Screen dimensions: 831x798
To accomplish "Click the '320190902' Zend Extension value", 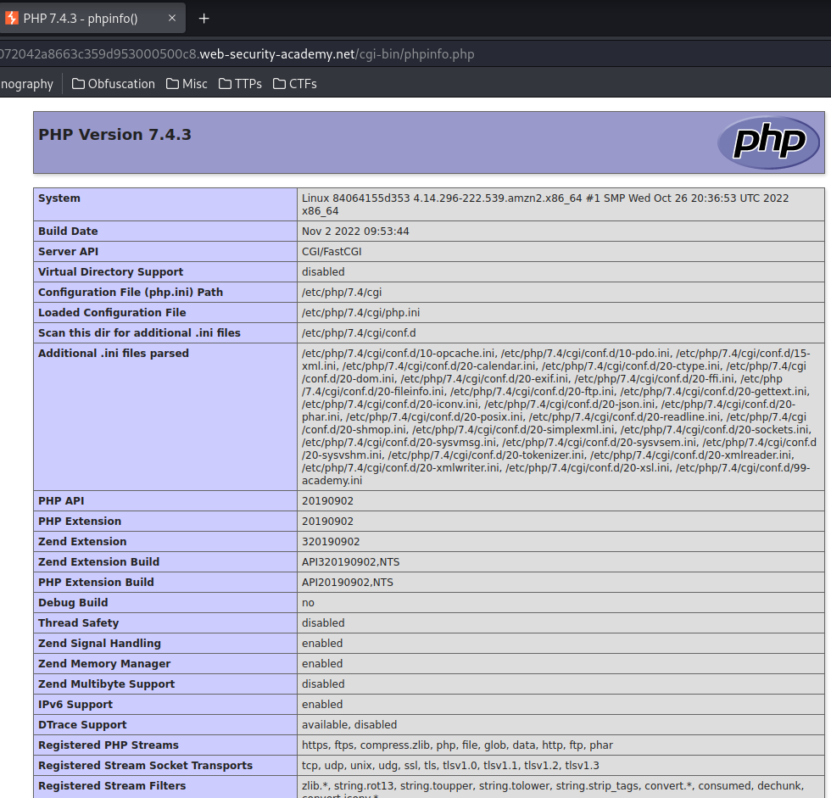I will (x=331, y=542).
